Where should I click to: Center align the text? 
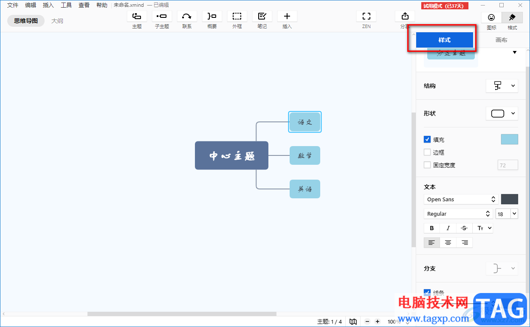[x=448, y=242]
